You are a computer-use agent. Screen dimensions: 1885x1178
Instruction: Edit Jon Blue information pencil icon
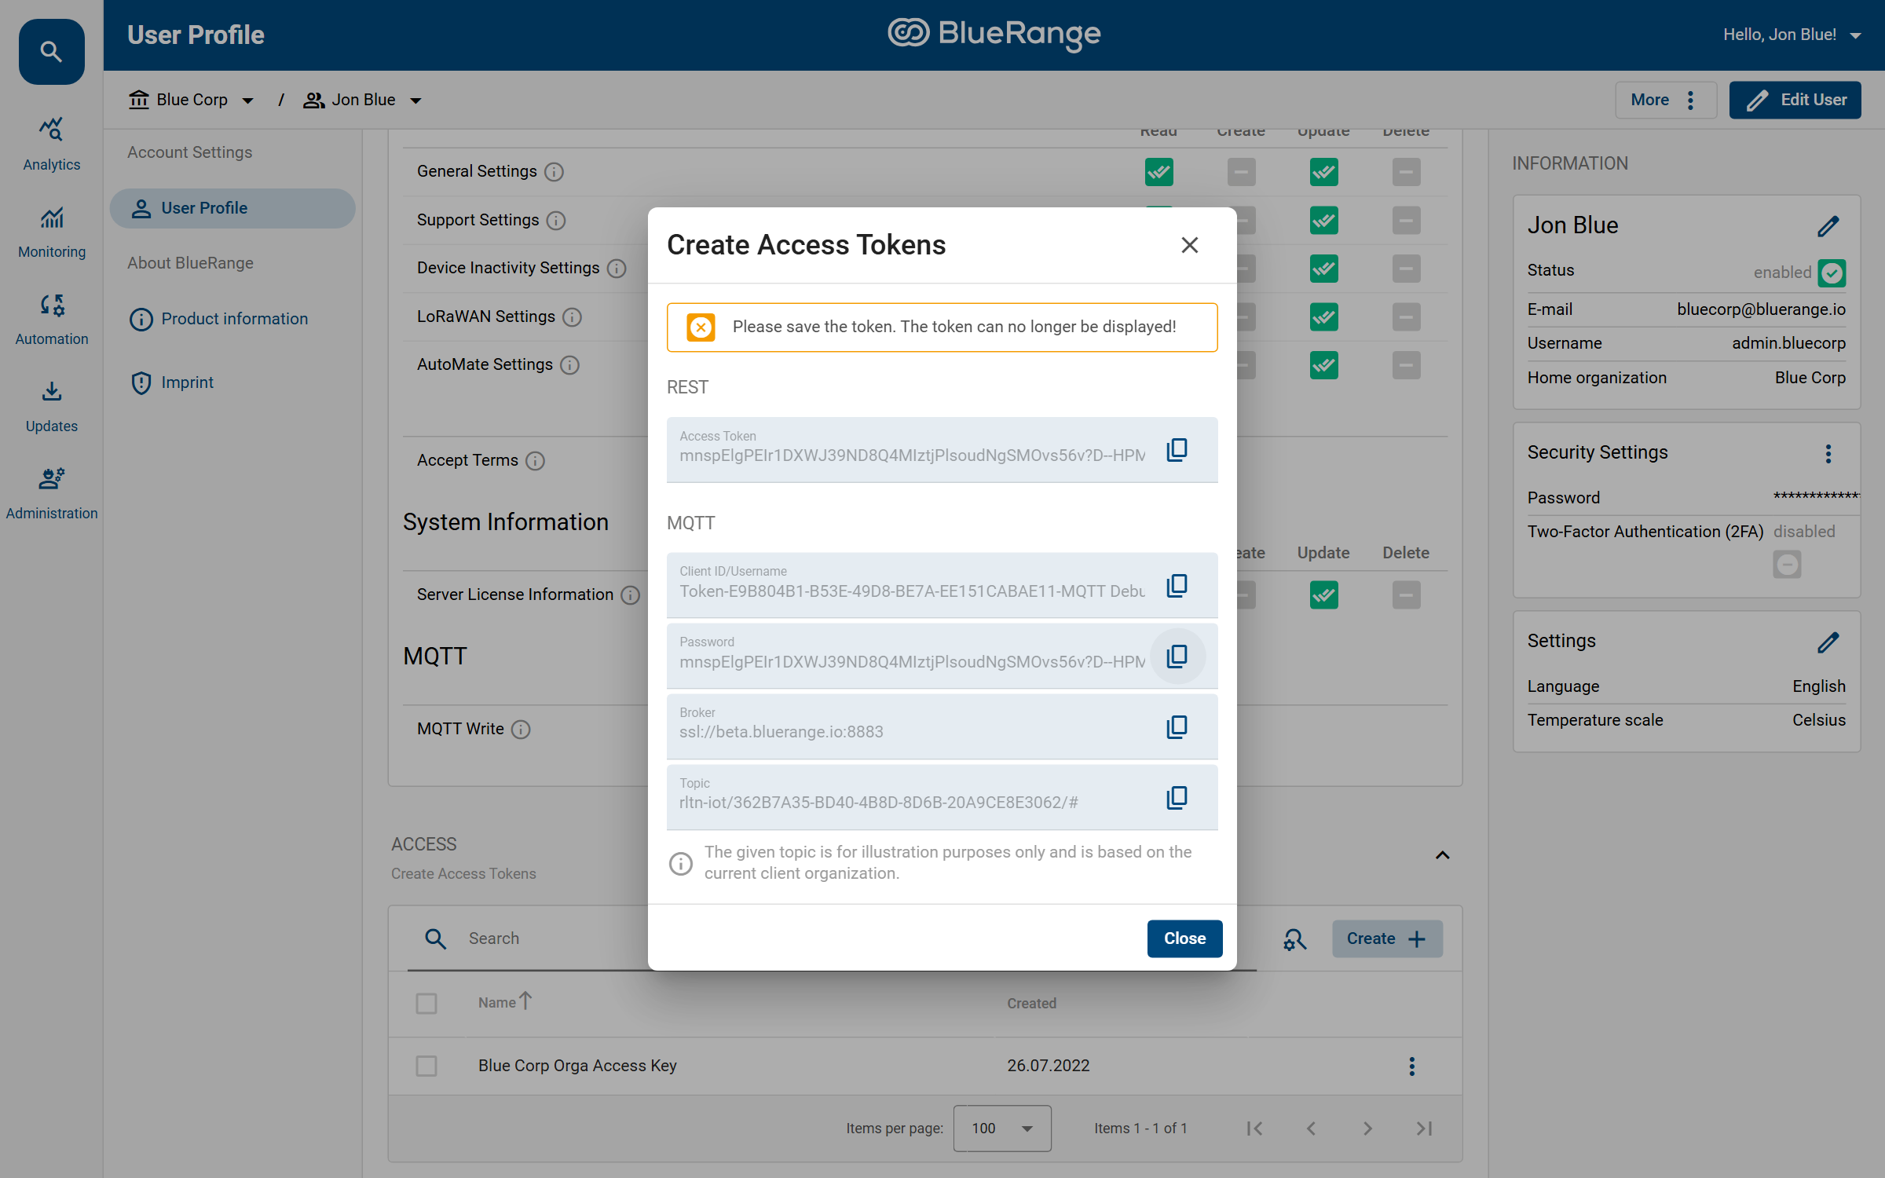coord(1828,226)
